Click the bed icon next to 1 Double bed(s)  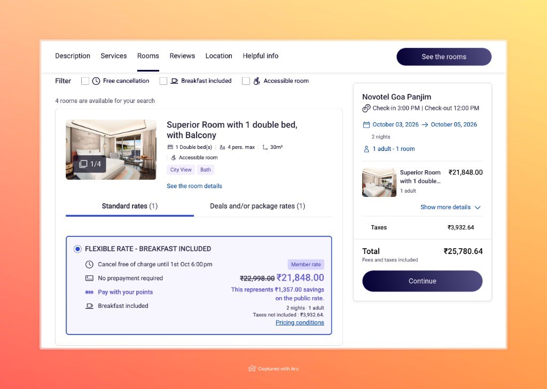click(170, 147)
